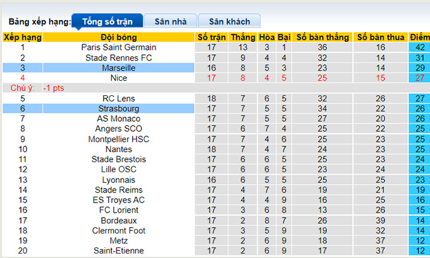Screen dimensions: 430x258
Task: Click the Paris Saint Germain team link
Action: tap(119, 47)
